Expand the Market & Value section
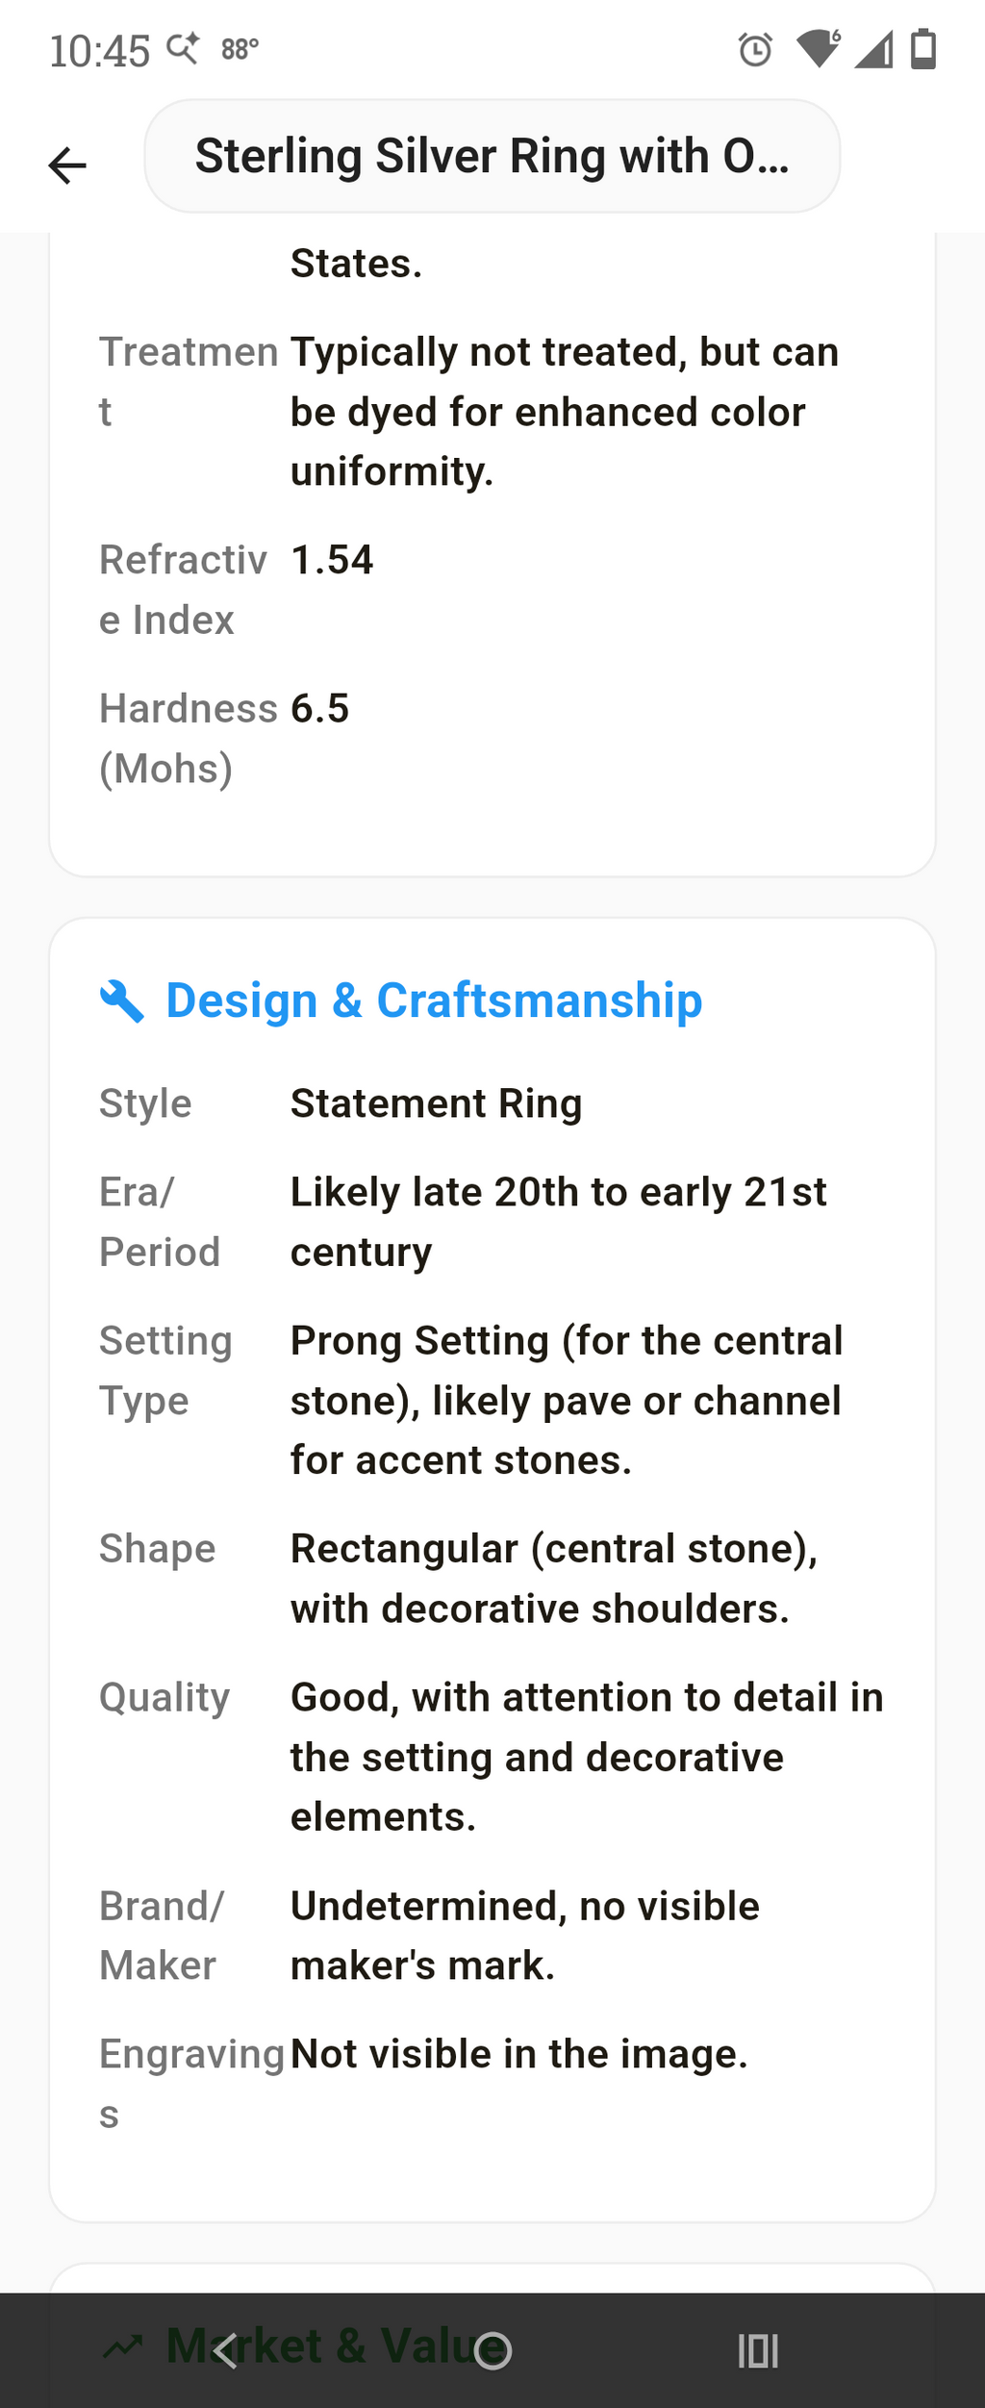Screen dimensions: 985x2408 point(339,2345)
